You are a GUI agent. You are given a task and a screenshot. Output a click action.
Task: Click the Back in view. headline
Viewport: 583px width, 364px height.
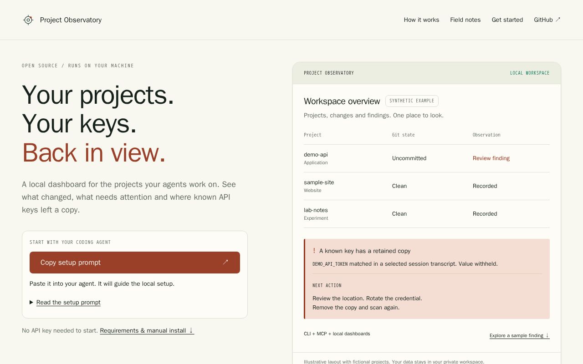(x=94, y=152)
